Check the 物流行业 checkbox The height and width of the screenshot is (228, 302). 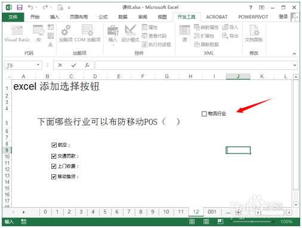point(204,113)
